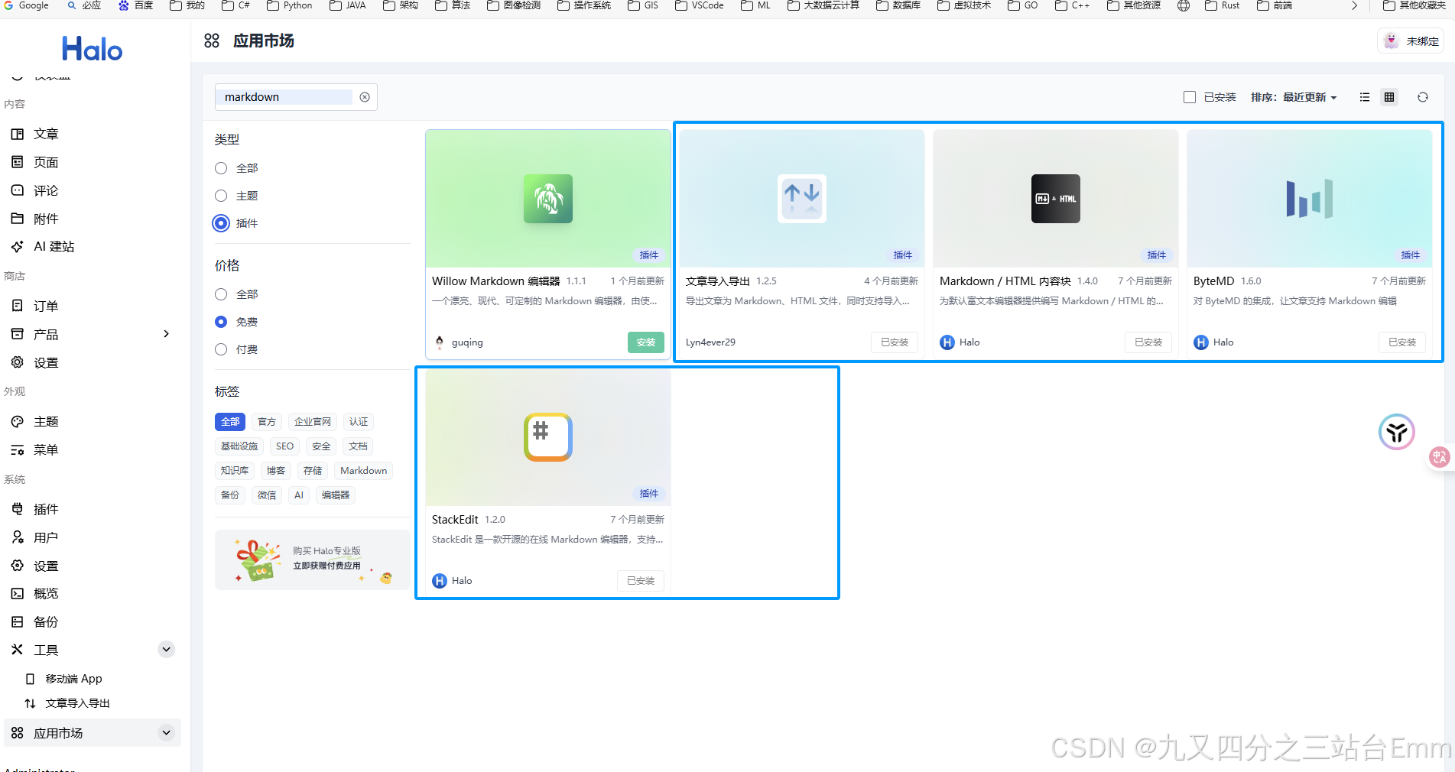Click the StackEdit hash app icon
1455x772 pixels.
[x=548, y=437]
